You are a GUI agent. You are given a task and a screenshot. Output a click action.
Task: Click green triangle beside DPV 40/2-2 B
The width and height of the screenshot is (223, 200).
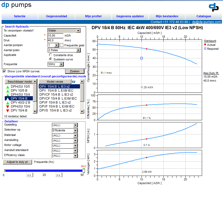[8, 103]
